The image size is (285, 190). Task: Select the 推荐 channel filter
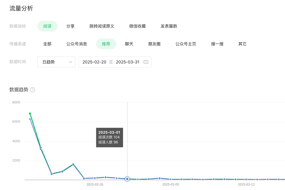point(106,44)
